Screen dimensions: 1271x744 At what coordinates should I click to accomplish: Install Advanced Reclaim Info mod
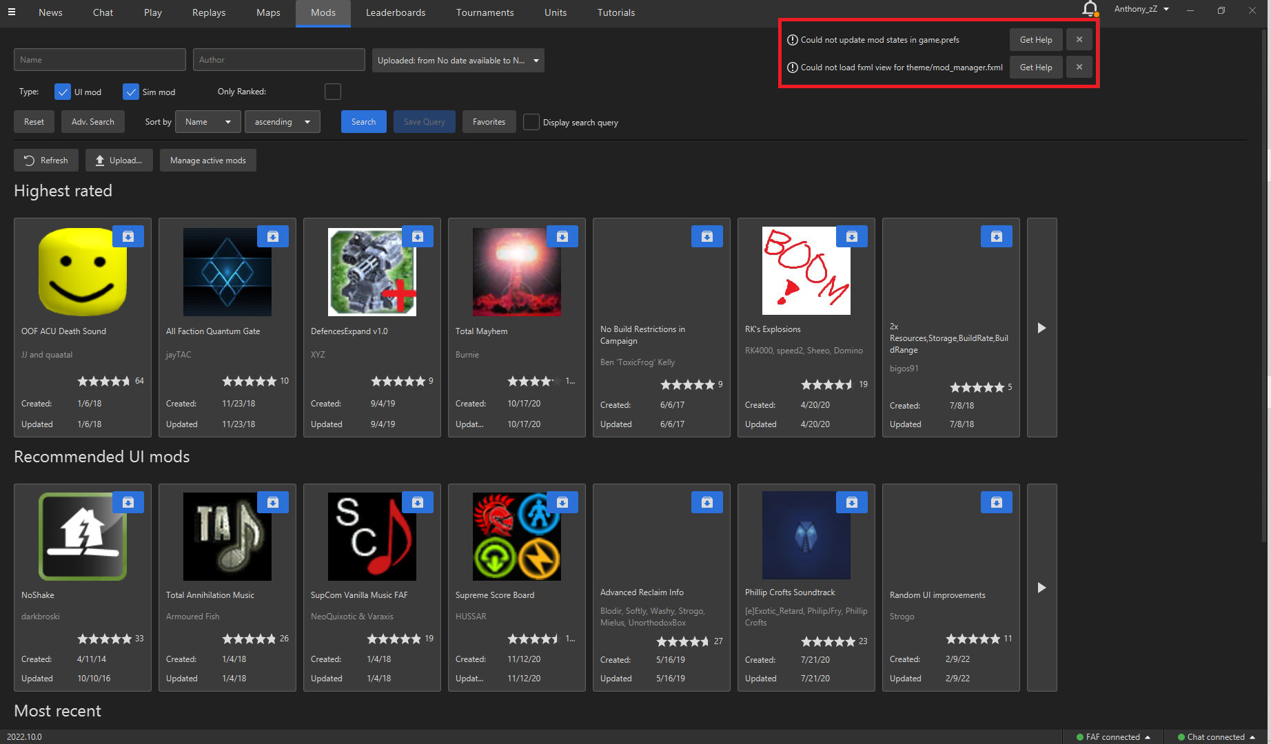tap(707, 502)
